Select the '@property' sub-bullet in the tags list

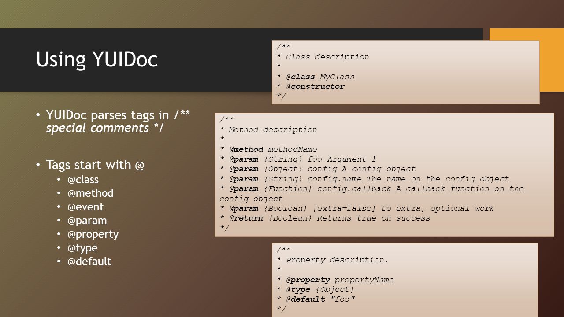(x=93, y=234)
